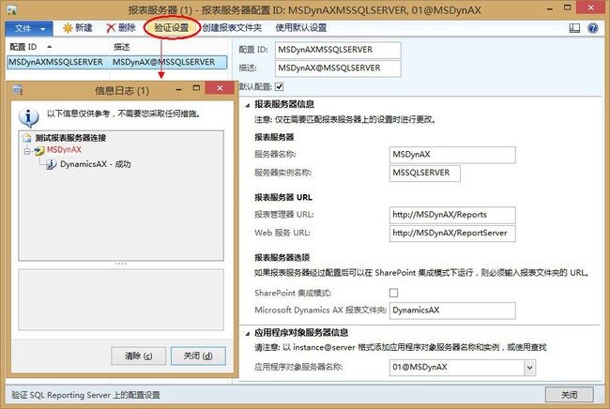Click the Infolog window title icon
Viewport: 610px width, 409px height.
click(x=17, y=90)
